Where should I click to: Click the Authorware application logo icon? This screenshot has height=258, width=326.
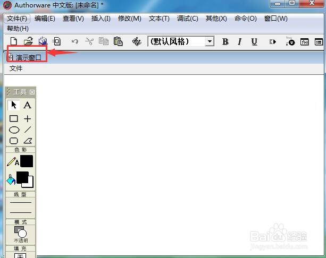coord(7,5)
